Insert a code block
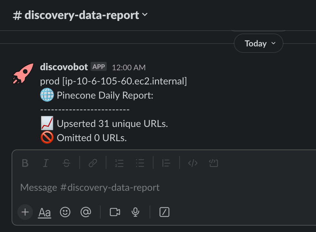This screenshot has height=232, width=316. click(213, 163)
